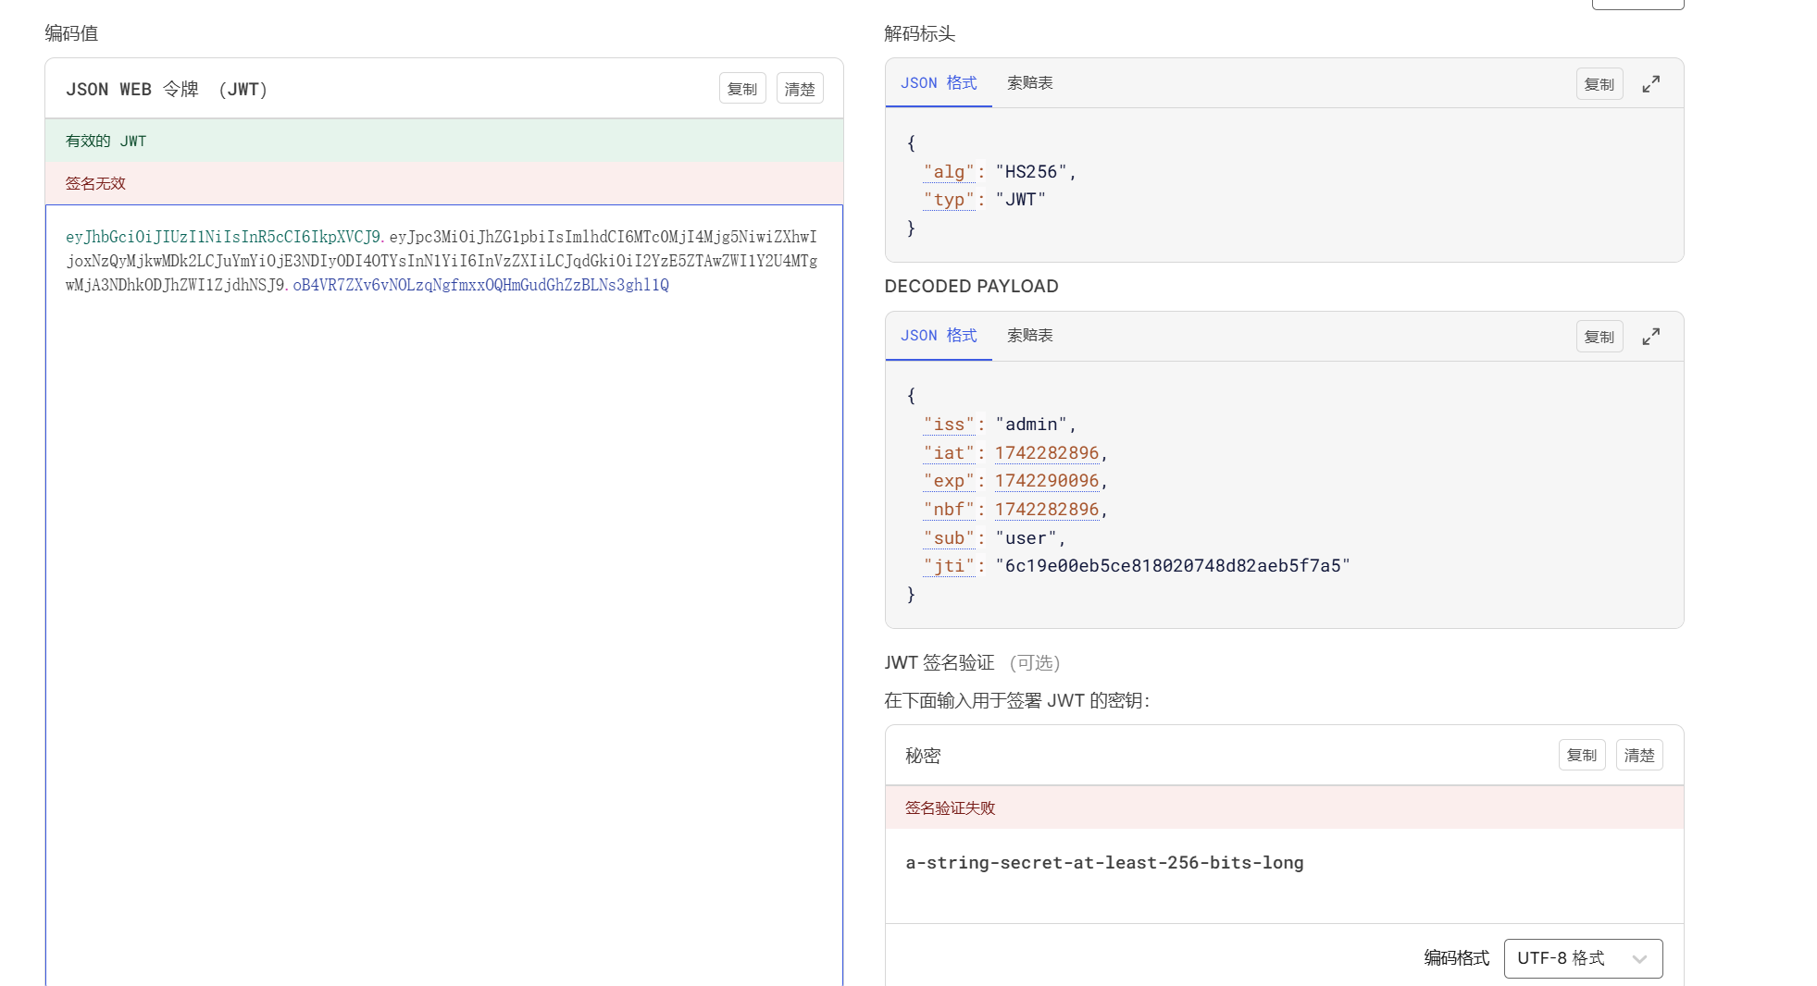Copy the decoded payload JSON
1817x986 pixels.
[x=1599, y=337]
